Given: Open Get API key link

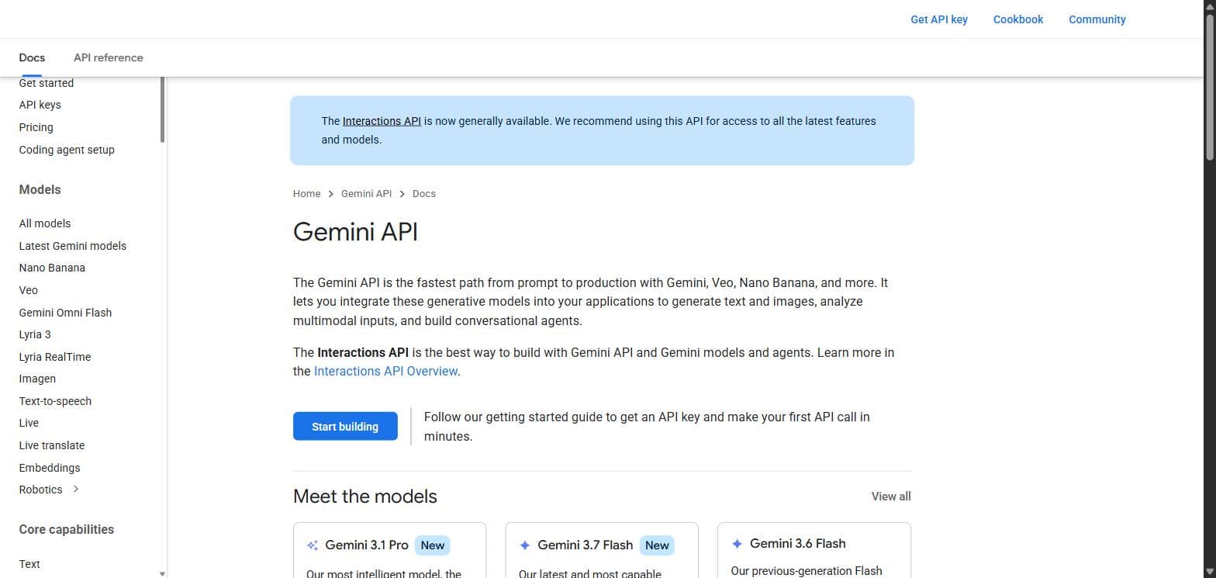Looking at the screenshot, I should [x=939, y=19].
